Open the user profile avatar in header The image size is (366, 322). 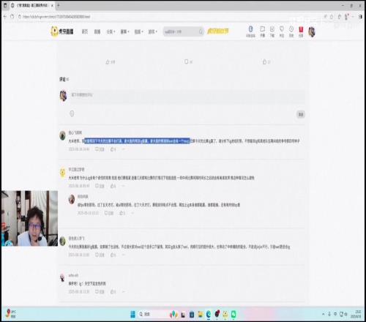coord(312,31)
